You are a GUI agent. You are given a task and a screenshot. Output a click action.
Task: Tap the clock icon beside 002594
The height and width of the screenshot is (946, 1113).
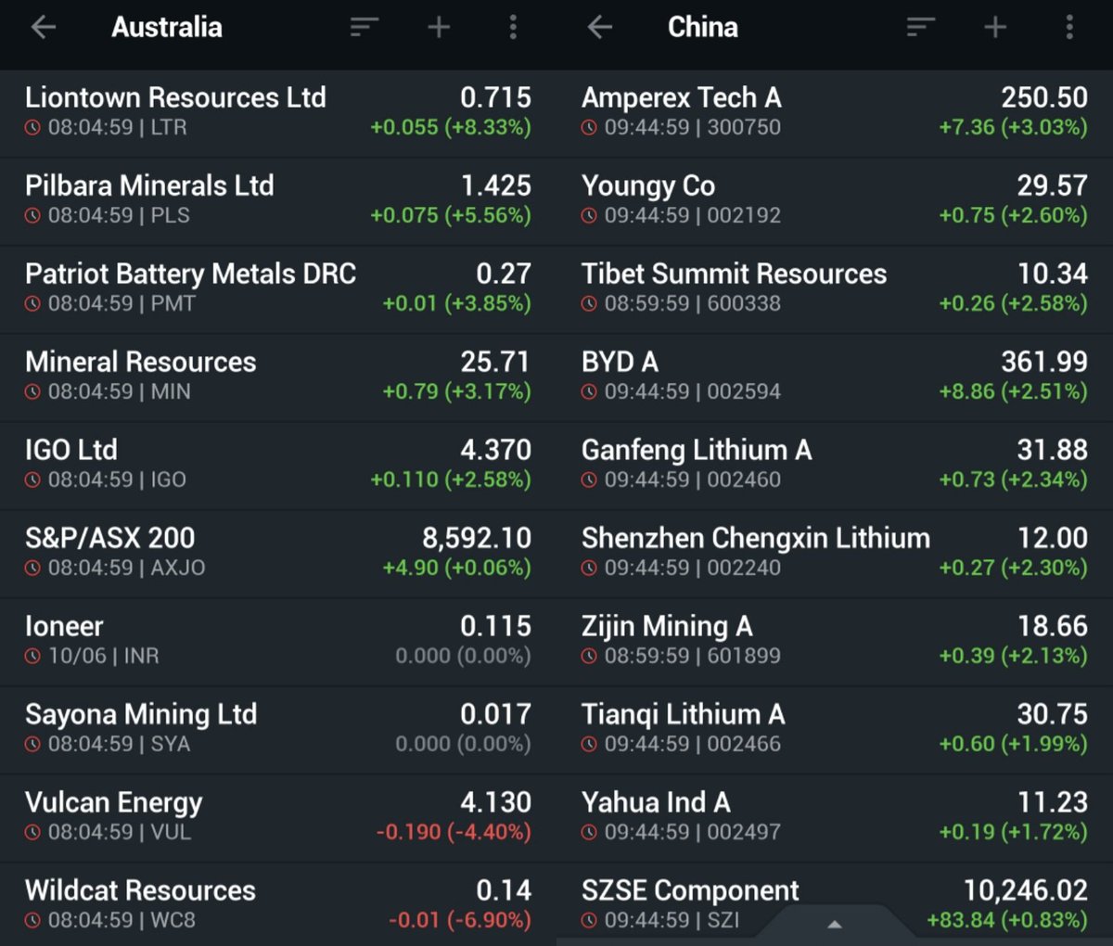pos(590,392)
